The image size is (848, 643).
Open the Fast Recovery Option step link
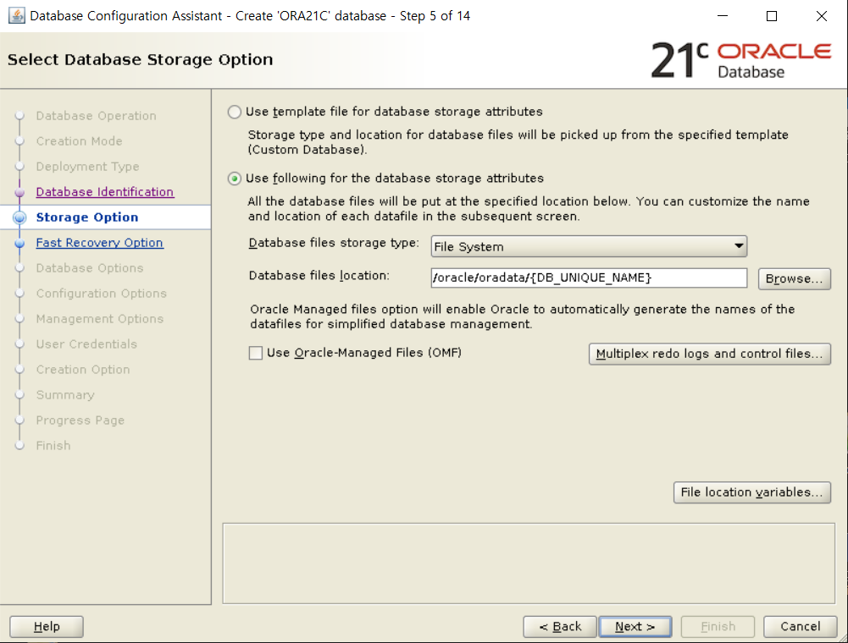(99, 243)
